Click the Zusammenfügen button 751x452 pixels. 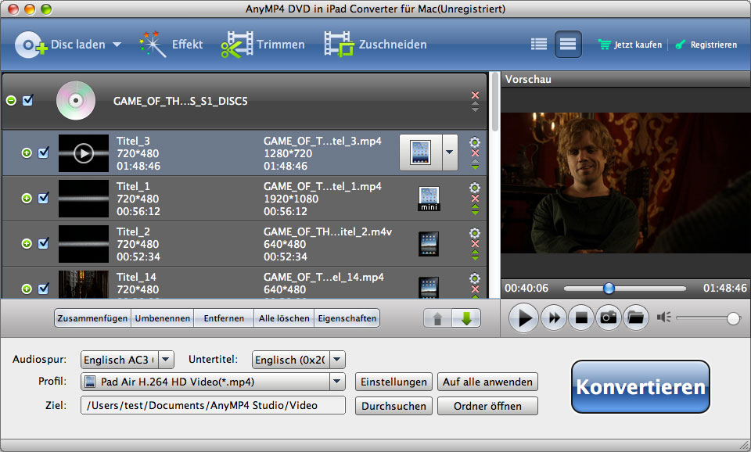(92, 318)
